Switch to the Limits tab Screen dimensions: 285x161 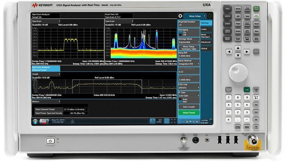tap(206, 29)
